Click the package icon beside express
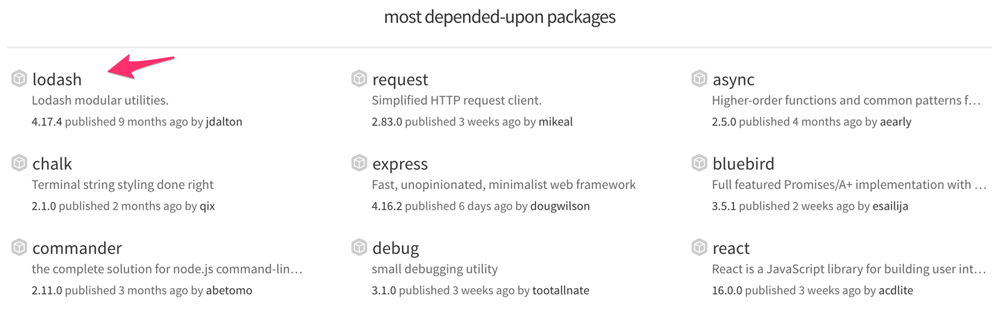Screen dimensions: 1000x311 (359, 164)
